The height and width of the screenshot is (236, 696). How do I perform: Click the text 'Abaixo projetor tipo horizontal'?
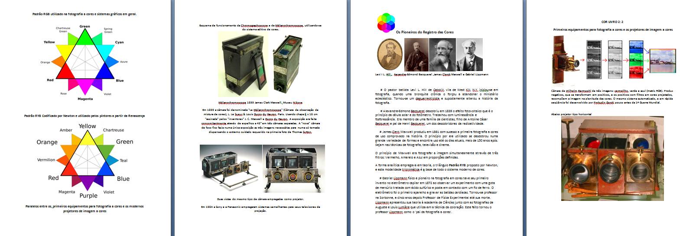571,114
